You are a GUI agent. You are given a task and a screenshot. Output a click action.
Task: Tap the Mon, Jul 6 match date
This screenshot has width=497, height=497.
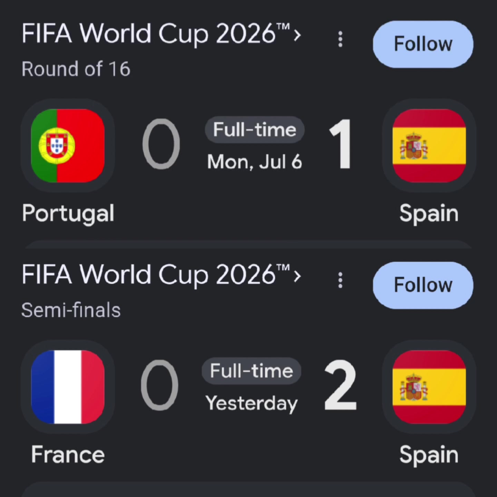pos(255,162)
